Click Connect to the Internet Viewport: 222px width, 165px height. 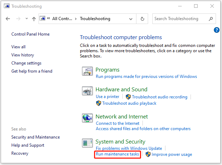tap(118, 123)
